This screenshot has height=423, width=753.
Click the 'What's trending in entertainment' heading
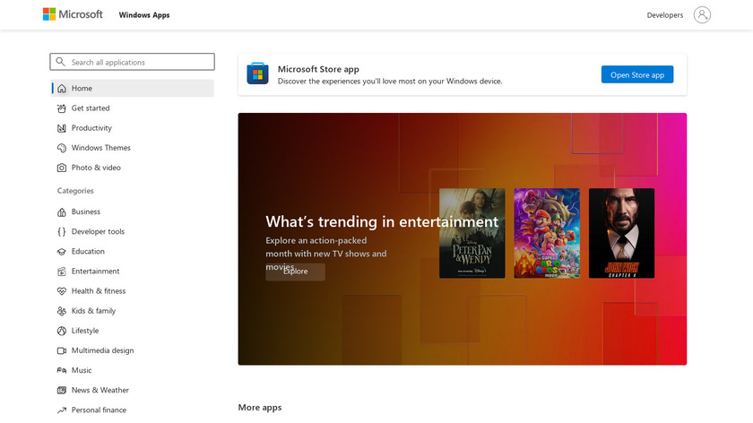pyautogui.click(x=382, y=221)
